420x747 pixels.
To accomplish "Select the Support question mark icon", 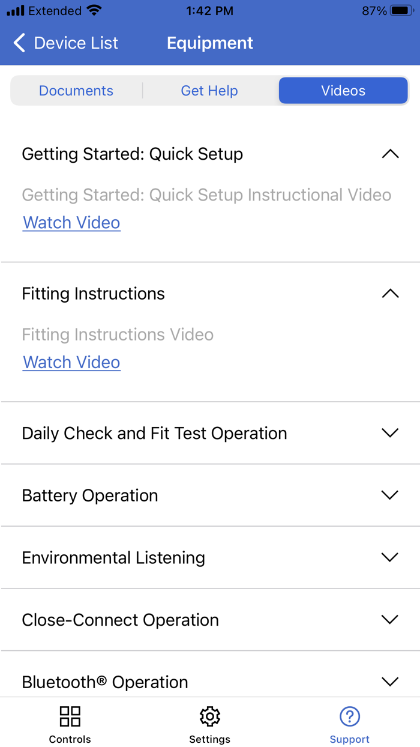I will point(349,716).
